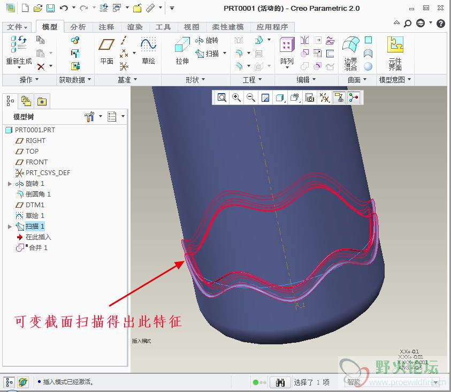Click the search magnifier icon top right

(x=408, y=24)
